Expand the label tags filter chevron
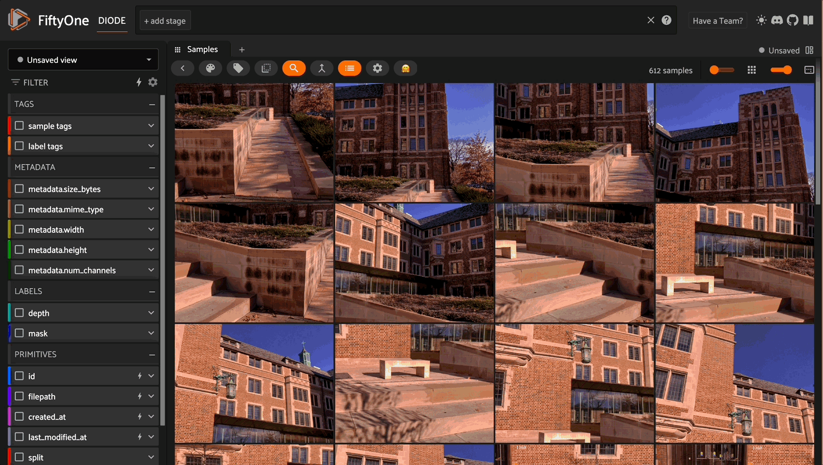This screenshot has height=465, width=823. 151,146
